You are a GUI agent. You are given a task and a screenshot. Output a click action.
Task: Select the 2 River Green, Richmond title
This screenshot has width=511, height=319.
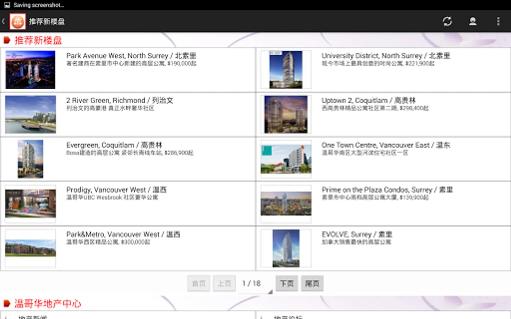tap(120, 100)
